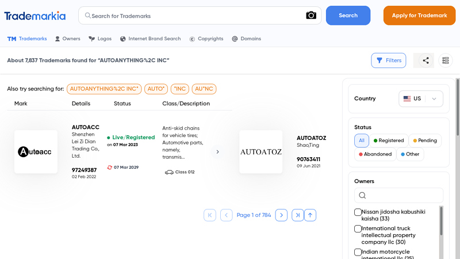Click the Autoacc logo thumbnail
Screen dimensions: 460x259
coord(36,152)
